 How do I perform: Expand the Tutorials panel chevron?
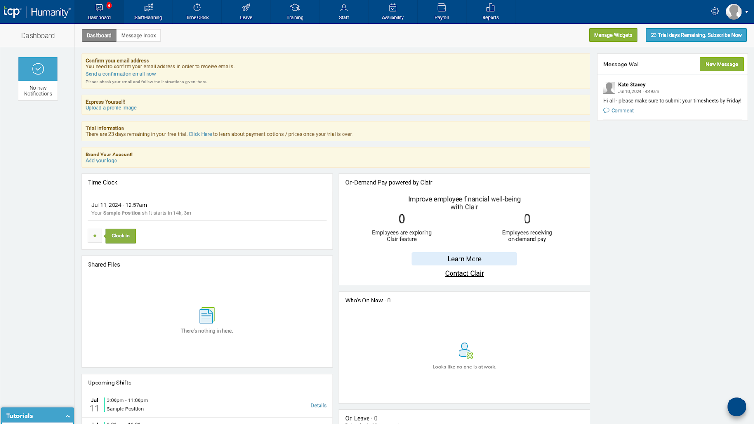67,416
